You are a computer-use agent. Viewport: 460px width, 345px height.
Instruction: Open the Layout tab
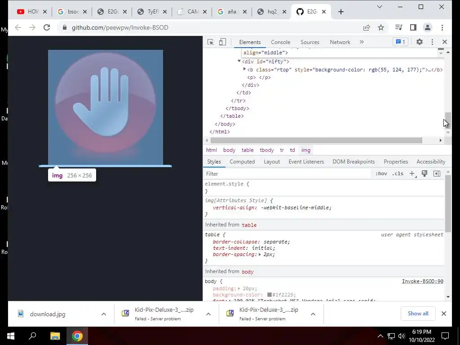(x=272, y=162)
